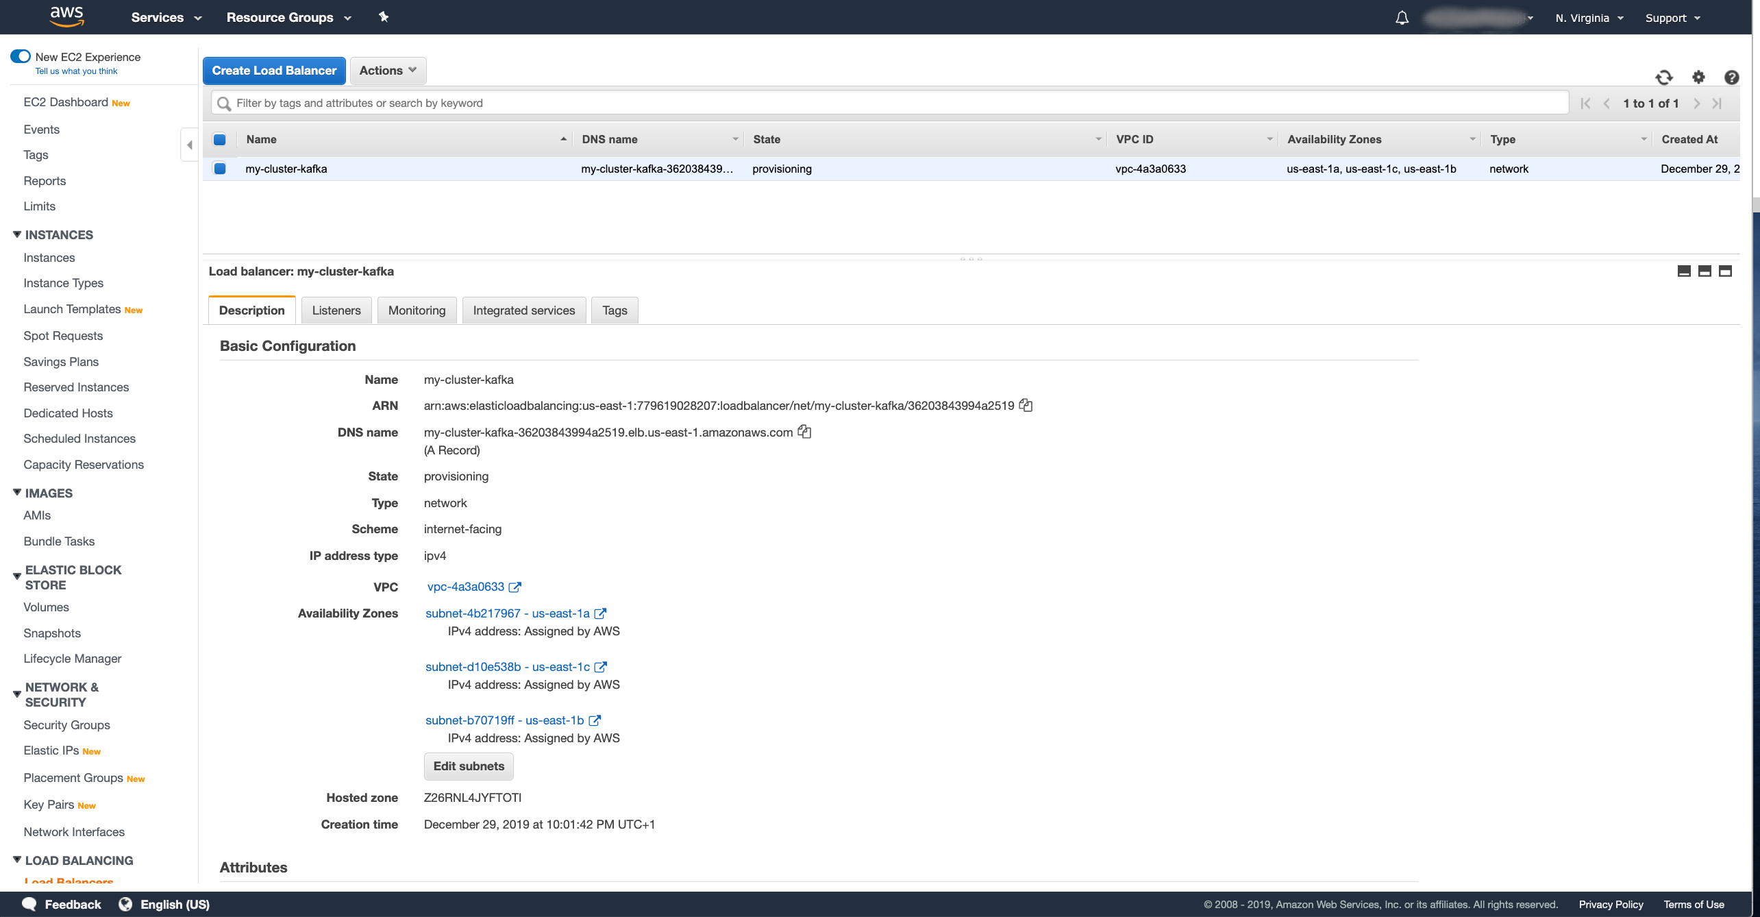1760x917 pixels.
Task: Click the search magnifier icon
Action: pyautogui.click(x=223, y=103)
